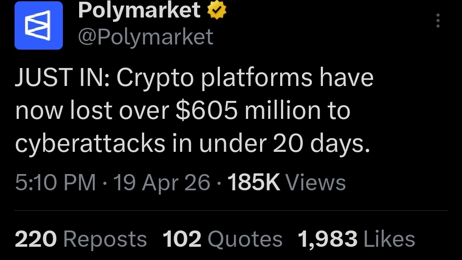Image resolution: width=462 pixels, height=260 pixels.
Task: Click the 5:10 PM timestamp
Action: [x=55, y=183]
